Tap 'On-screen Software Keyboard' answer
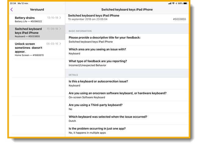The width and height of the screenshot is (198, 146). [x=87, y=97]
